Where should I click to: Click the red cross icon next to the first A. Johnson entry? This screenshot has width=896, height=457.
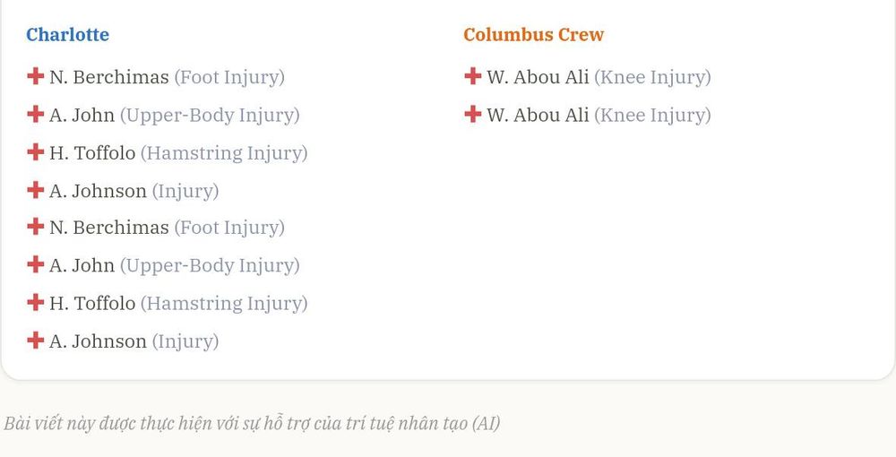point(36,189)
